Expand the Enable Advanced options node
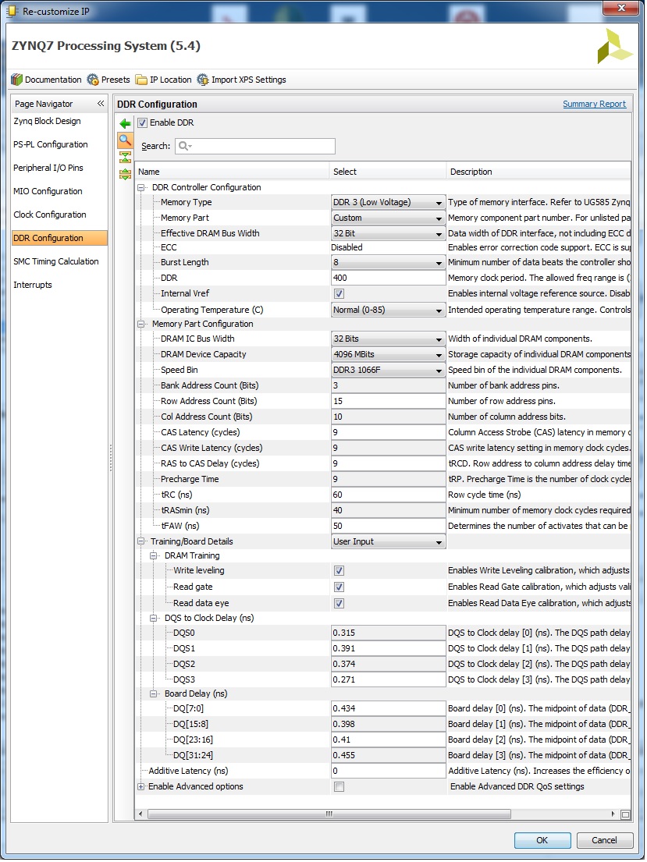This screenshot has height=862, width=647. (x=141, y=787)
